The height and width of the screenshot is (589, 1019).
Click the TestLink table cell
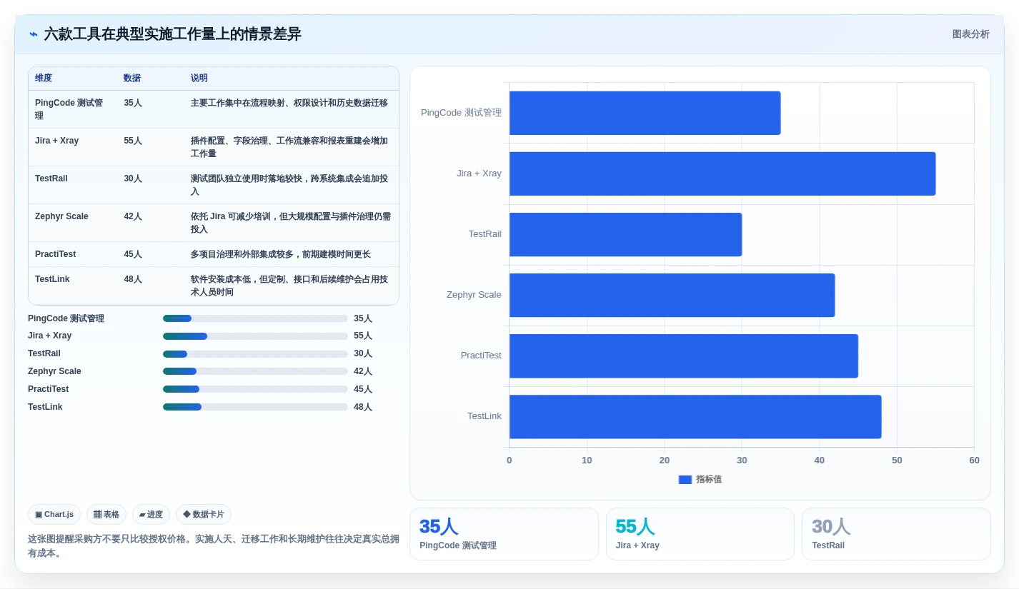pyautogui.click(x=73, y=286)
